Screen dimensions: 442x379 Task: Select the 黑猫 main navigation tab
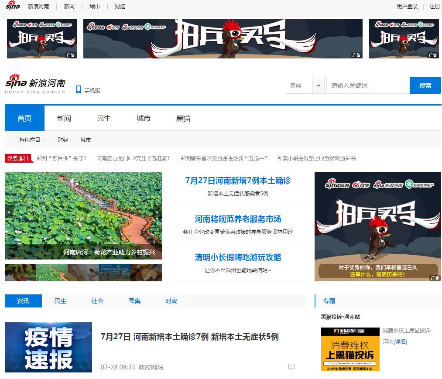[x=183, y=118]
